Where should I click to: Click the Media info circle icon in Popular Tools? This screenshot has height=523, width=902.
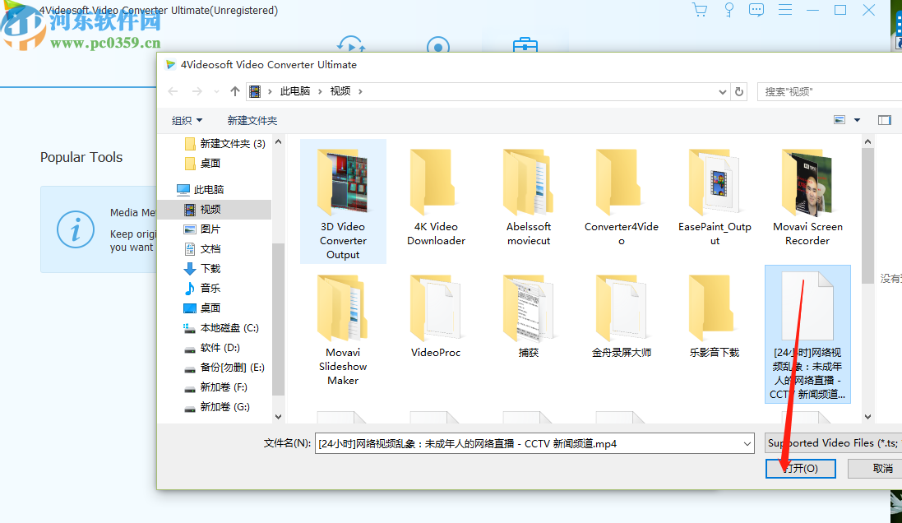76,229
